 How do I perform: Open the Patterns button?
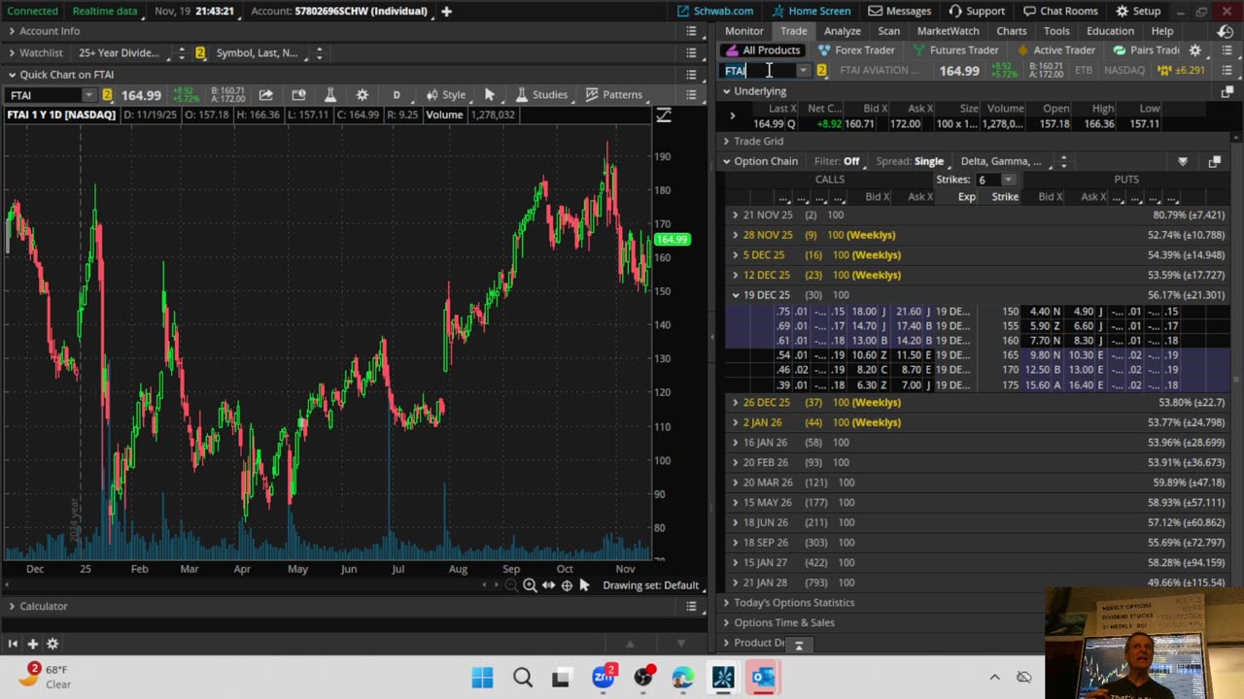coord(613,95)
